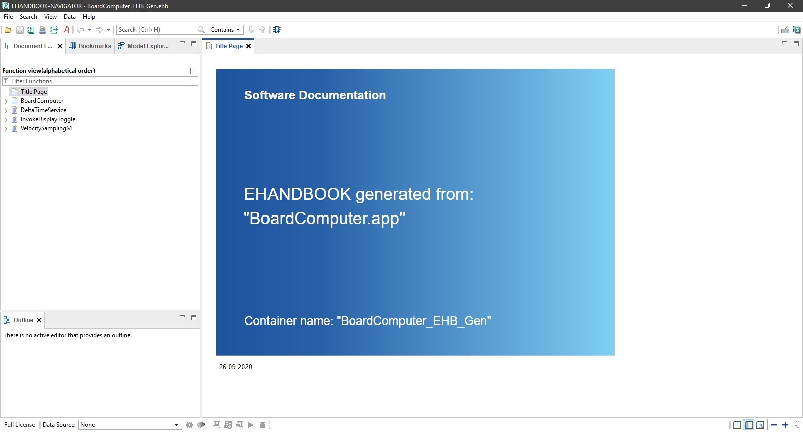Click the minus zoom out icon
The height and width of the screenshot is (432, 803).
[774, 425]
